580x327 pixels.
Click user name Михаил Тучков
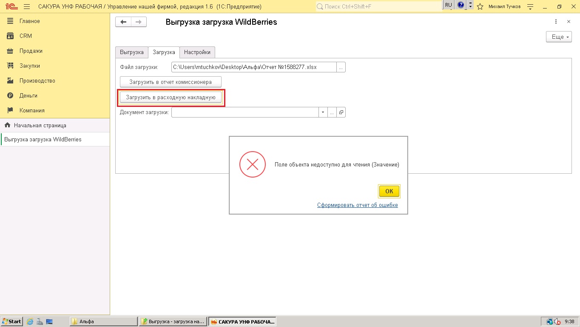[x=504, y=7]
